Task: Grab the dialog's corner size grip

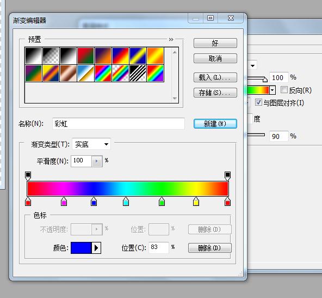Action: pyautogui.click(x=240, y=274)
